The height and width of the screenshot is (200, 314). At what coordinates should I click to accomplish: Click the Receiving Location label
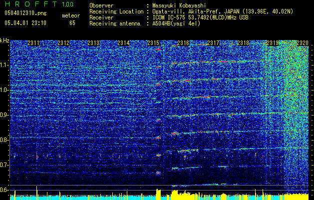(x=116, y=11)
